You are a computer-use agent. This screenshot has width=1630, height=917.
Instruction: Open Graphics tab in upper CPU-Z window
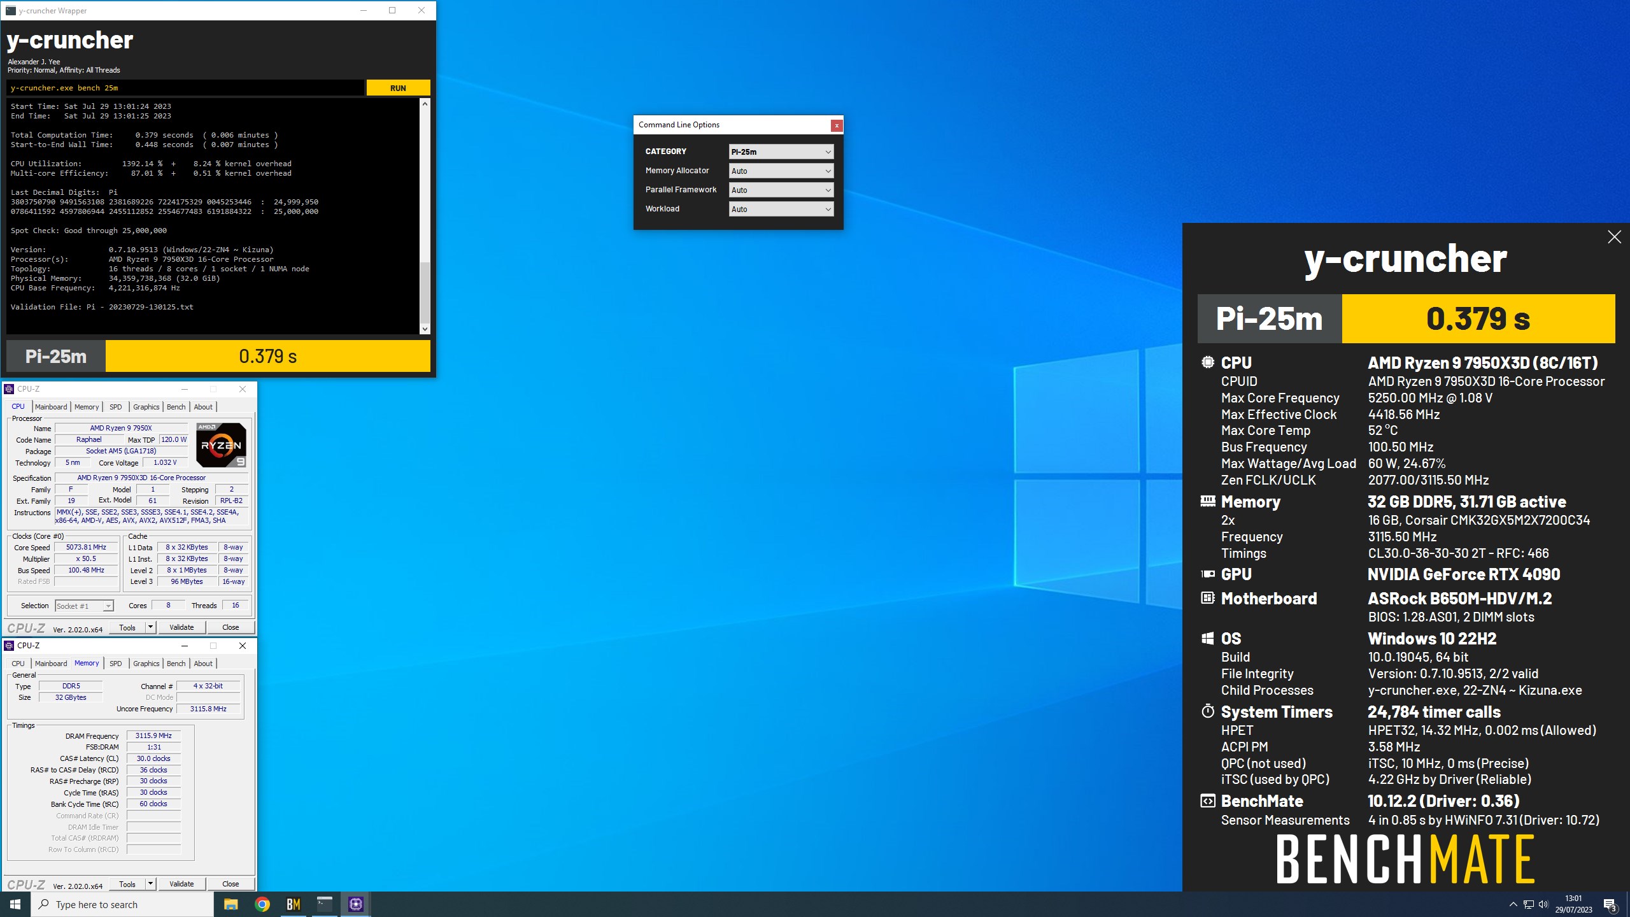click(146, 407)
